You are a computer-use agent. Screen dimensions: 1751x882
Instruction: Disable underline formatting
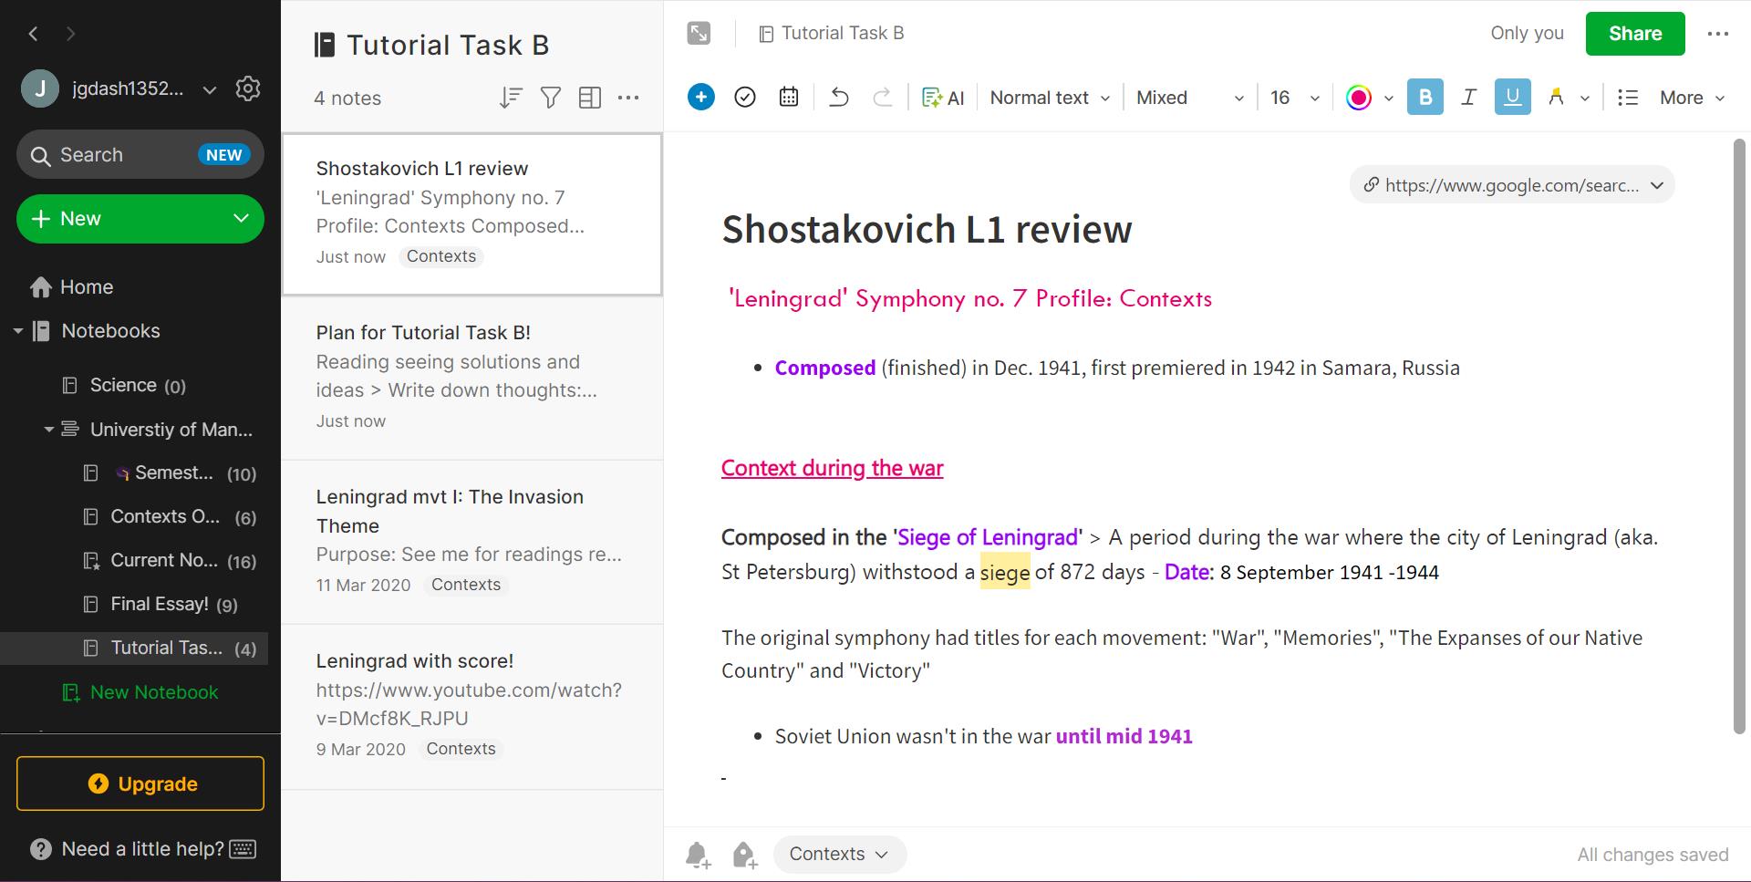pos(1512,97)
